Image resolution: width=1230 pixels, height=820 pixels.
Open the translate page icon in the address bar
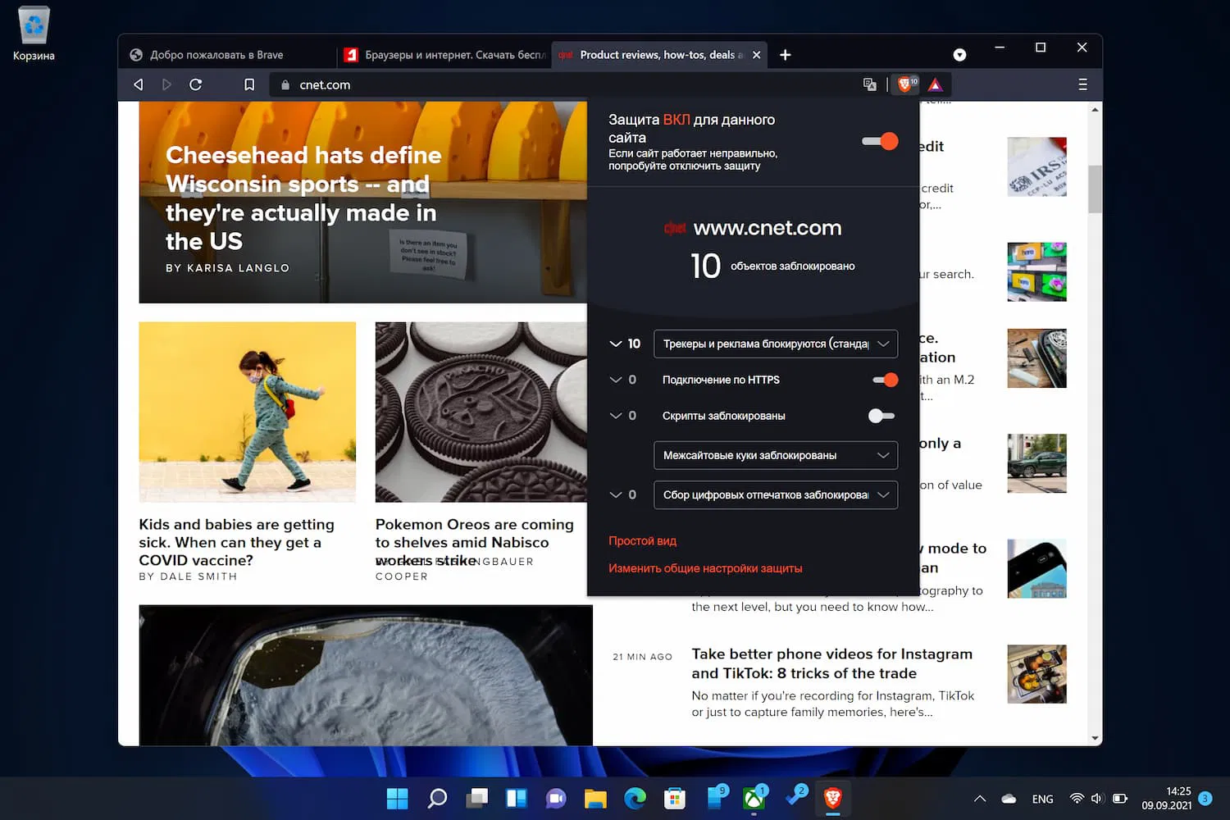point(870,84)
